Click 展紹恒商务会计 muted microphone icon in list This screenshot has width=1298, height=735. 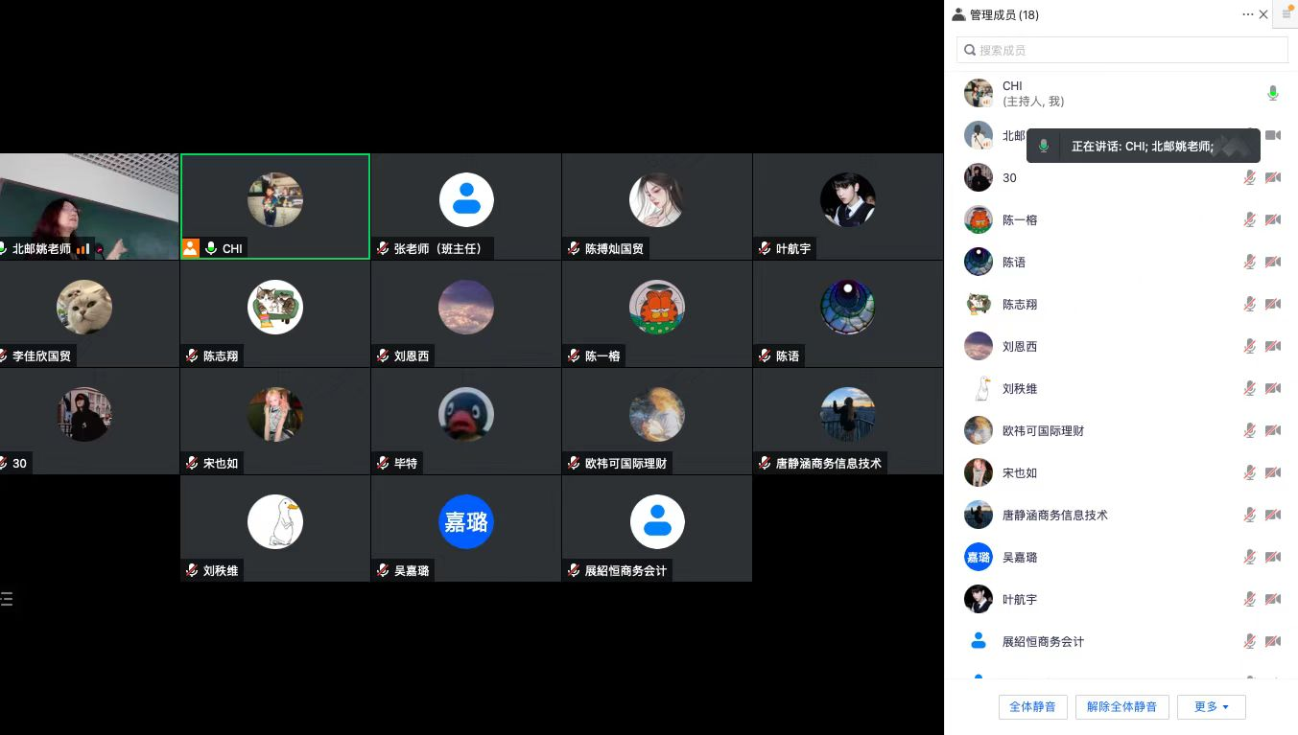[x=1250, y=641]
